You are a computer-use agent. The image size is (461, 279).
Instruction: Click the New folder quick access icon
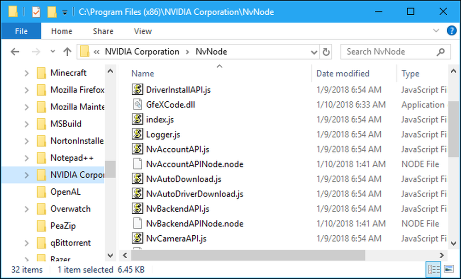coord(52,12)
